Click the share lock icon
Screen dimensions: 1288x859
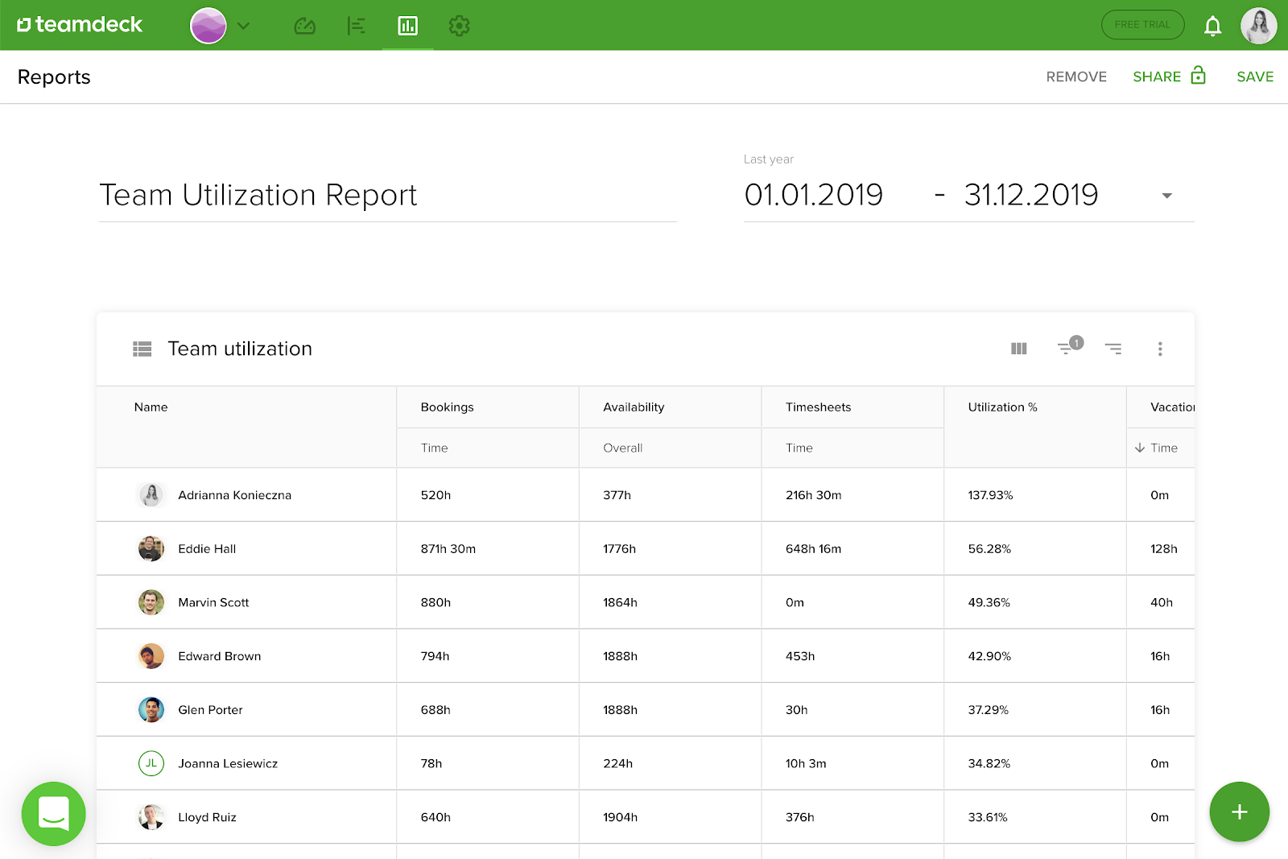(1199, 75)
